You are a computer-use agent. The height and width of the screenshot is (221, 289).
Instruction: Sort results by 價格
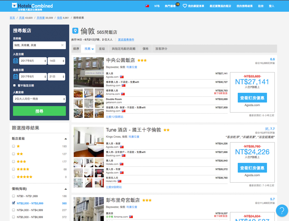pos(145,49)
